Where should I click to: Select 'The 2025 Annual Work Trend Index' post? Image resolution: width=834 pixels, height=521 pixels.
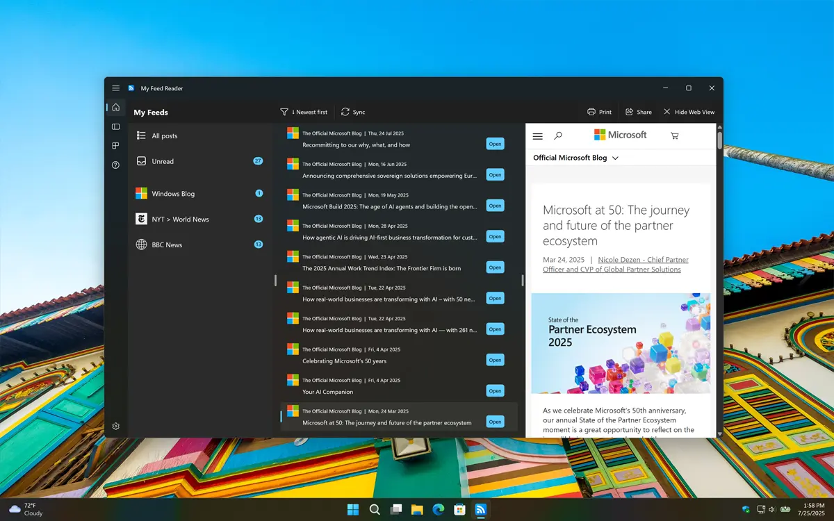[382, 268]
